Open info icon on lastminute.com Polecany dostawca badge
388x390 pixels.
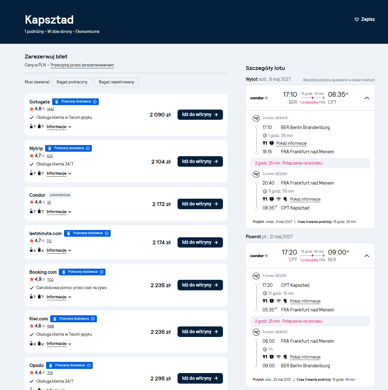(107, 233)
